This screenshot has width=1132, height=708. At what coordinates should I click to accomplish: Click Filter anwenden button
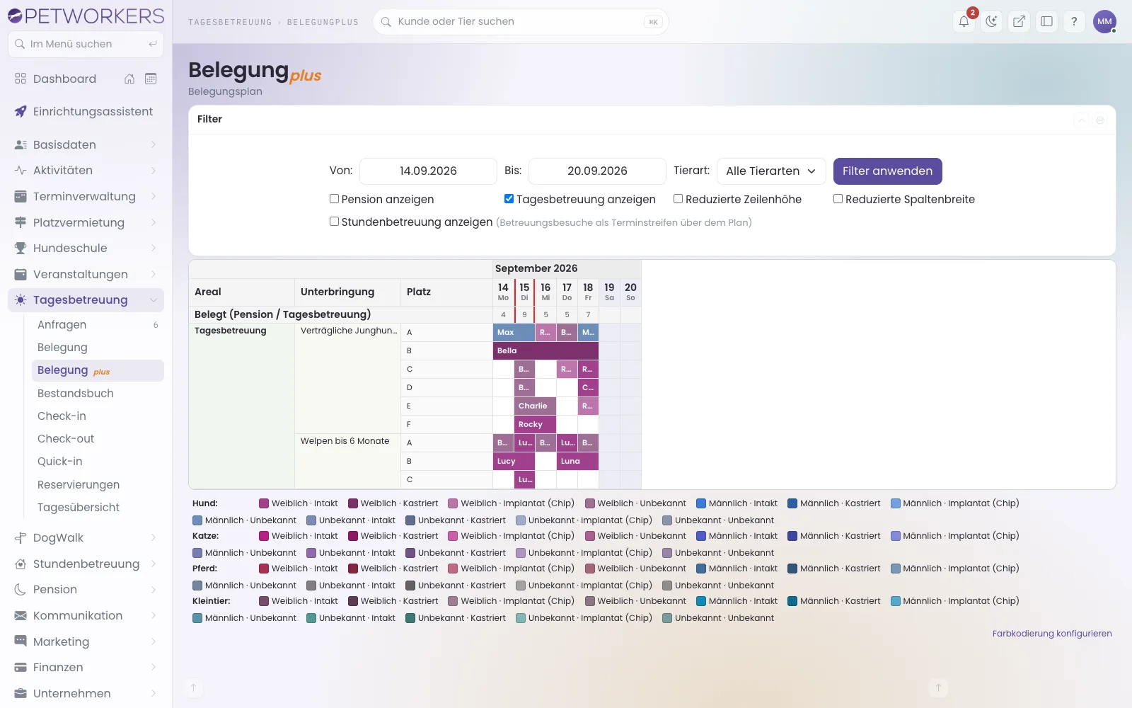[887, 171]
